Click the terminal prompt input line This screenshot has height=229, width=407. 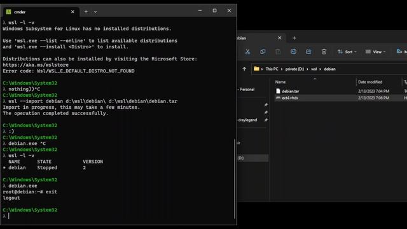[x=118, y=216]
